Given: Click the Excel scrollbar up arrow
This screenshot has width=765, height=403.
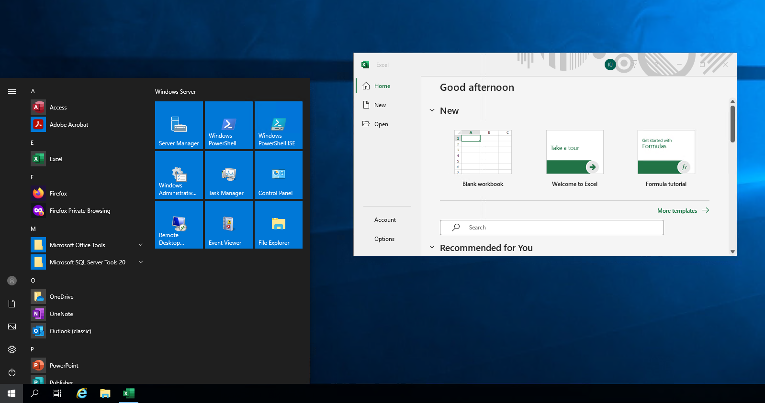Looking at the screenshot, I should (732, 101).
